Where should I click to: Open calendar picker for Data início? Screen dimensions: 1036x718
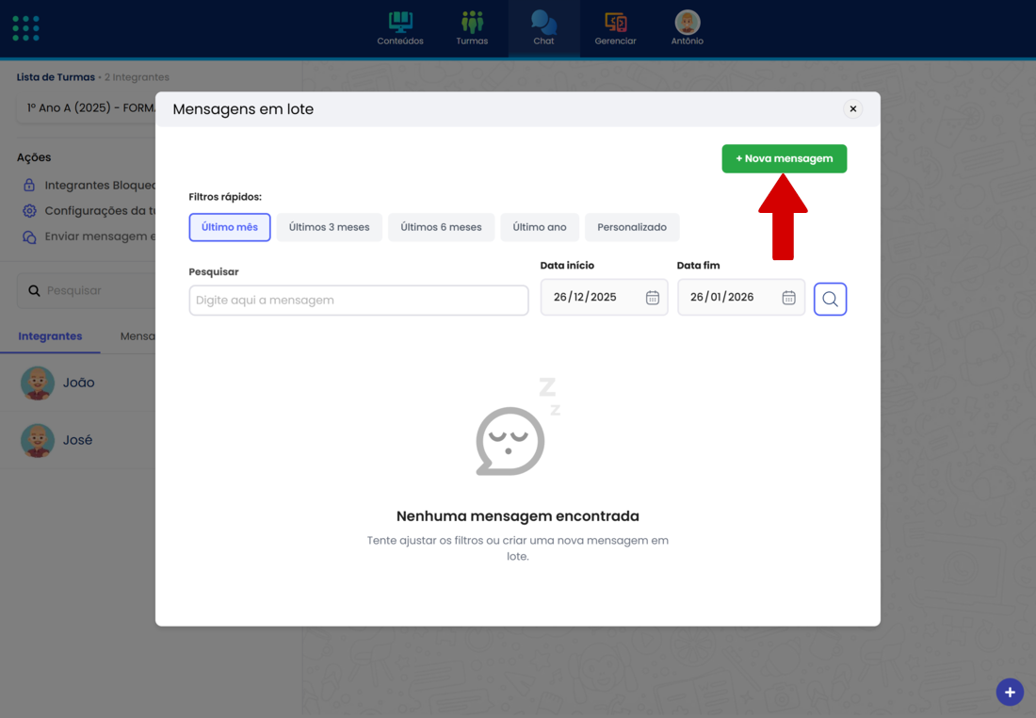653,298
